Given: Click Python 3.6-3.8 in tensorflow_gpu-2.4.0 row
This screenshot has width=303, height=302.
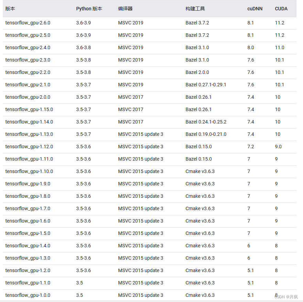Looking at the screenshot, I should pos(83,47).
